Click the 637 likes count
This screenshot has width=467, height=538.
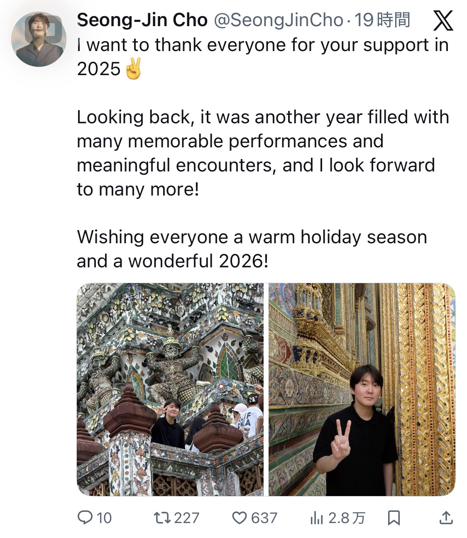point(264,518)
